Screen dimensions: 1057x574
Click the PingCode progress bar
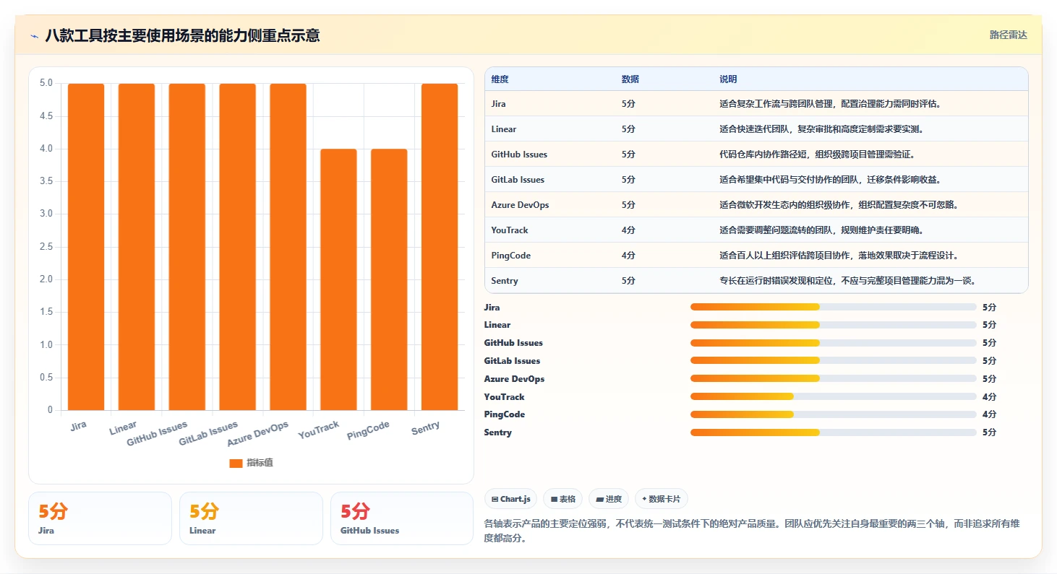(834, 414)
